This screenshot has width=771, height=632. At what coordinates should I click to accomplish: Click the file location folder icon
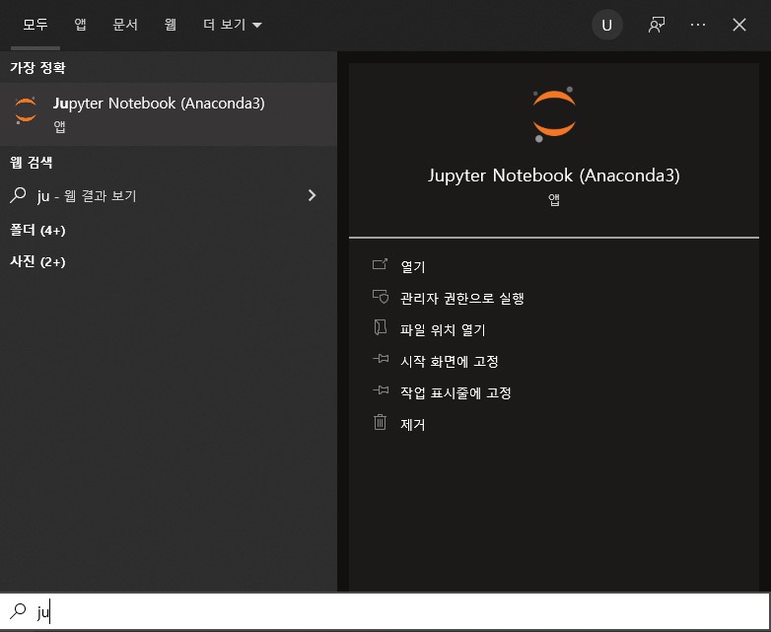click(381, 327)
